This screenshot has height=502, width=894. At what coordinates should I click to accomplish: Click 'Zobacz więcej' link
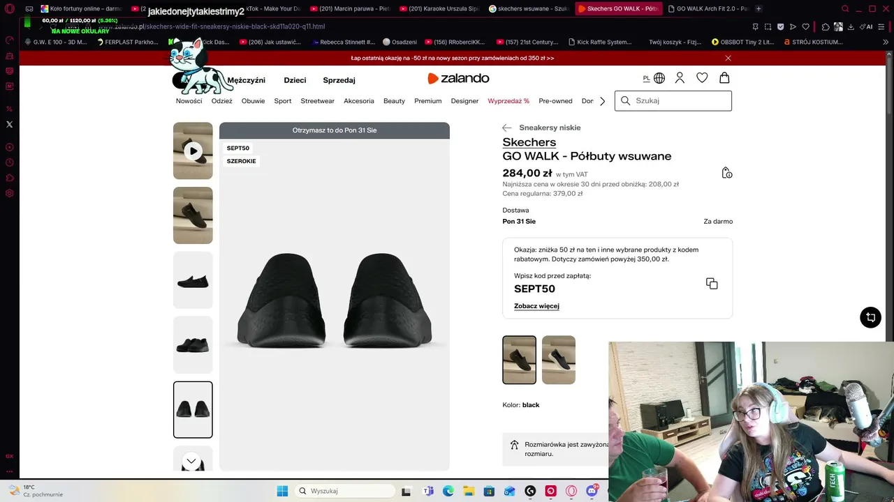coord(536,306)
